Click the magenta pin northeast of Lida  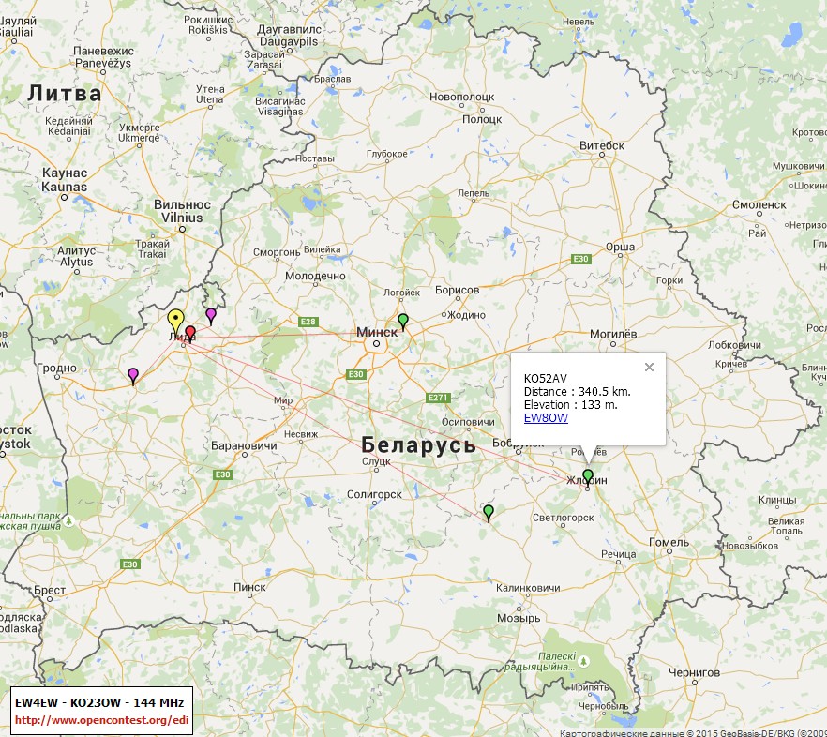[x=211, y=314]
